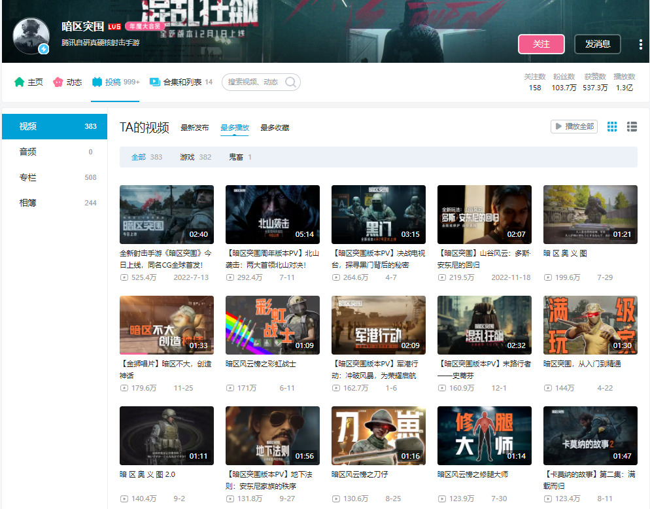This screenshot has width=650, height=509.
Task: Click the 发消息 message button
Action: tap(597, 44)
